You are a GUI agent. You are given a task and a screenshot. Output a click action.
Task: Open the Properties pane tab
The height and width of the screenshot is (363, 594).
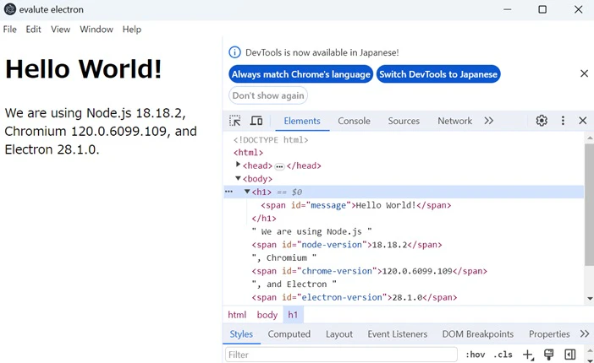click(x=549, y=334)
